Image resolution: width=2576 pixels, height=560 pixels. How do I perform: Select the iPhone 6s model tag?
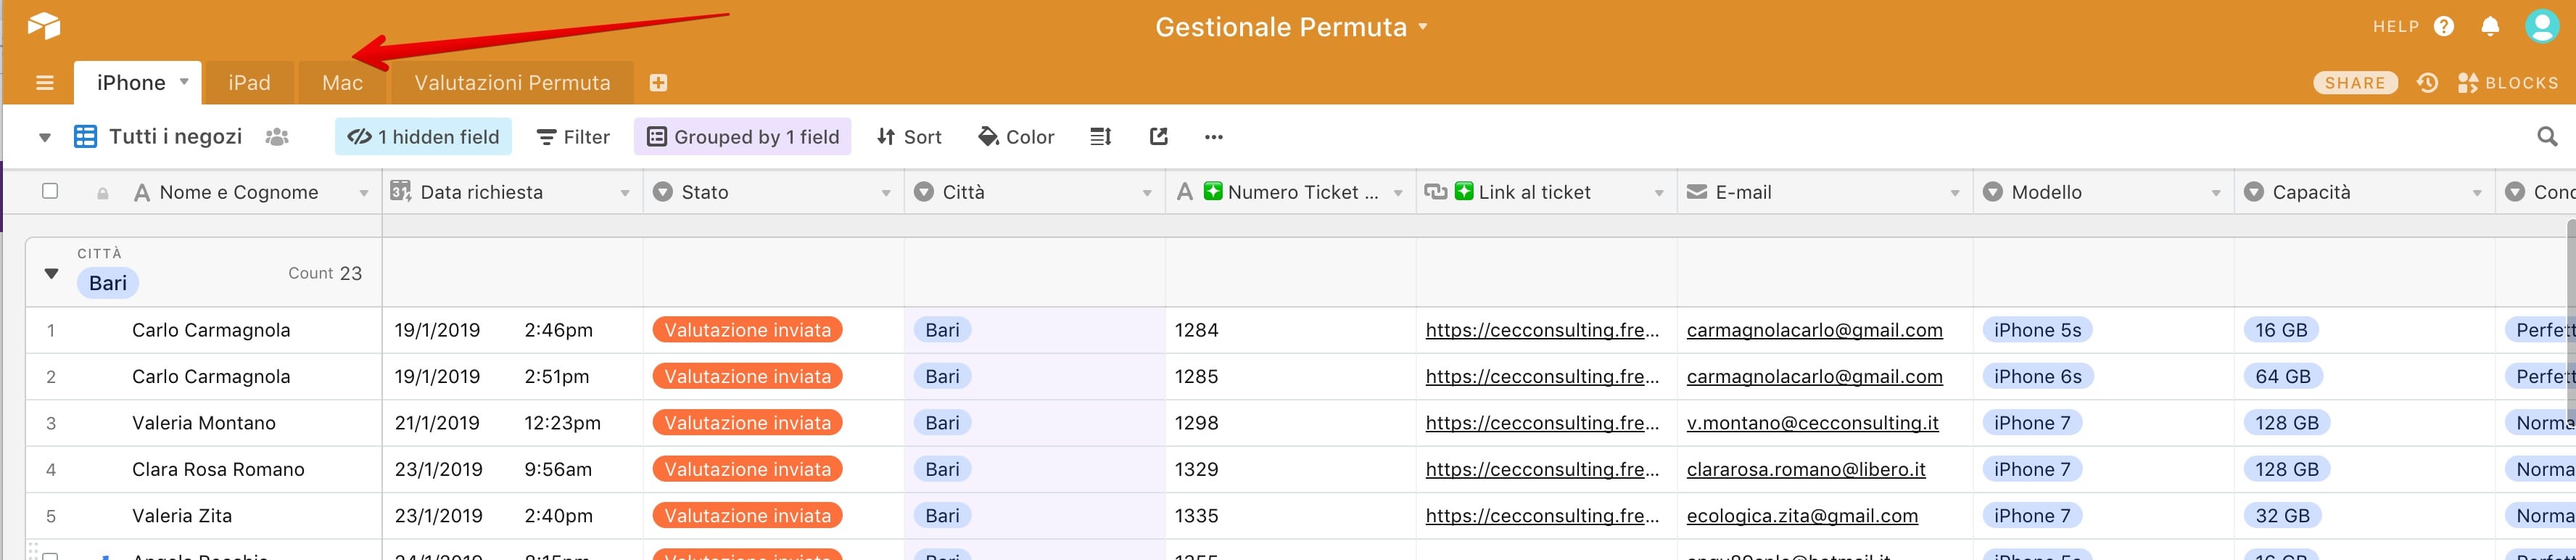click(x=2037, y=377)
